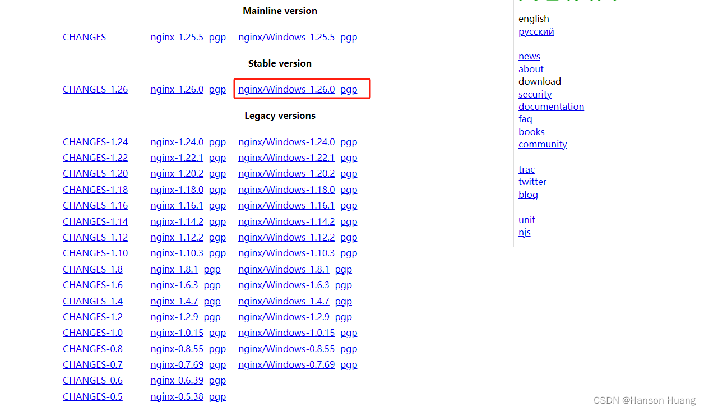Download nginx/Windows-1.26.0 stable
Screen dimensions: 704x411
pos(286,89)
